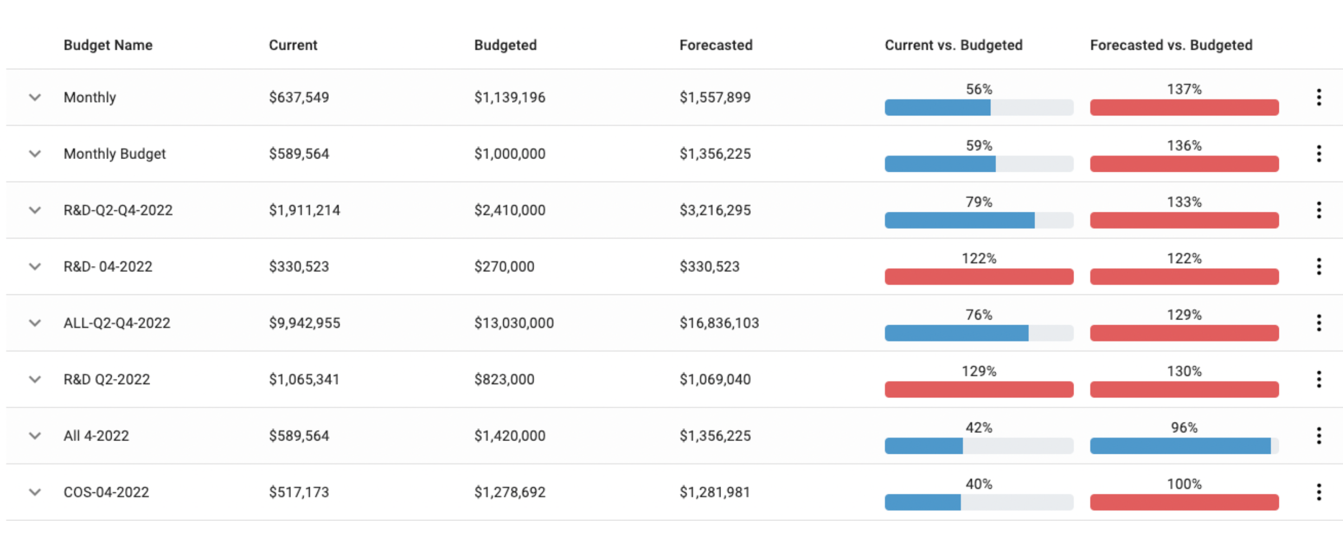The height and width of the screenshot is (545, 1343).
Task: Click the $270,000 budgeted value
Action: 504,267
